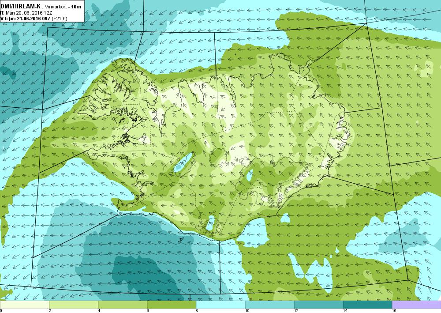Image resolution: width=441 pixels, height=313 pixels.
Task: Click the legend scale value "16"
Action: tap(394, 311)
